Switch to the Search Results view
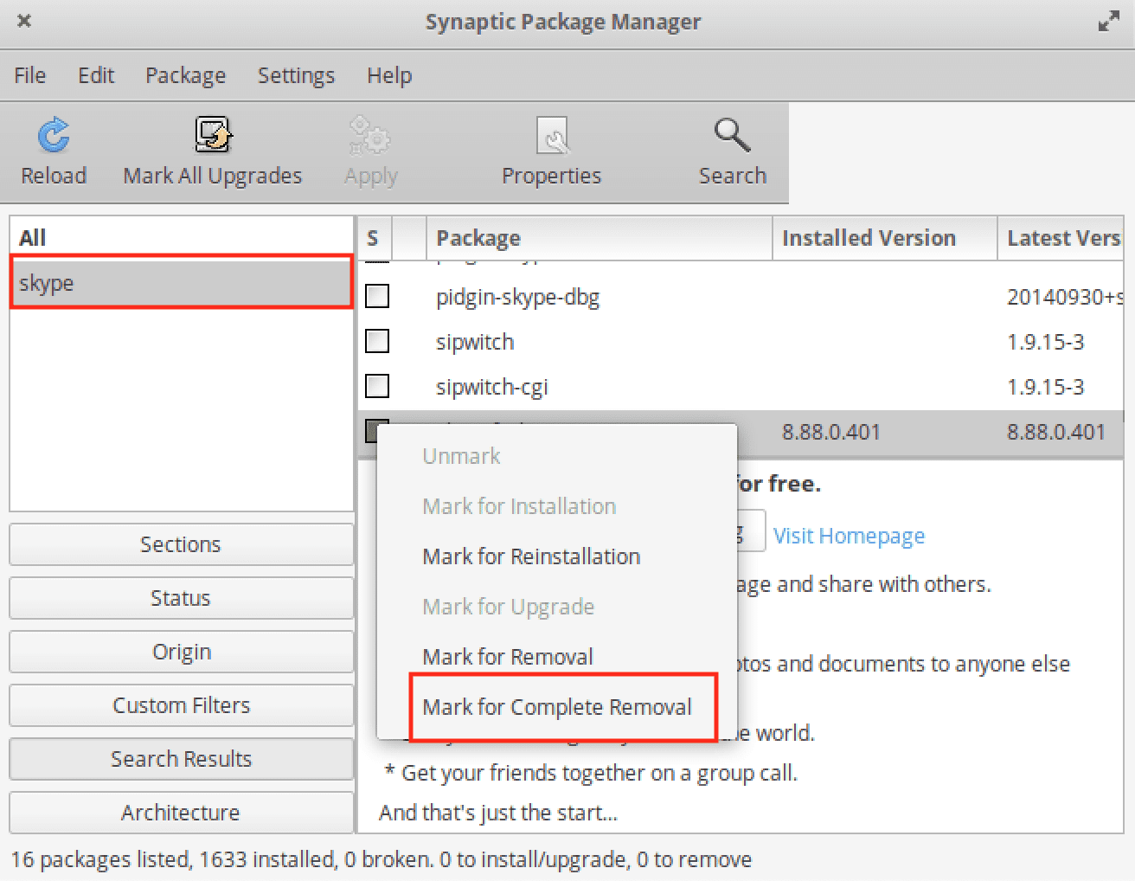This screenshot has height=881, width=1135. pyautogui.click(x=181, y=759)
